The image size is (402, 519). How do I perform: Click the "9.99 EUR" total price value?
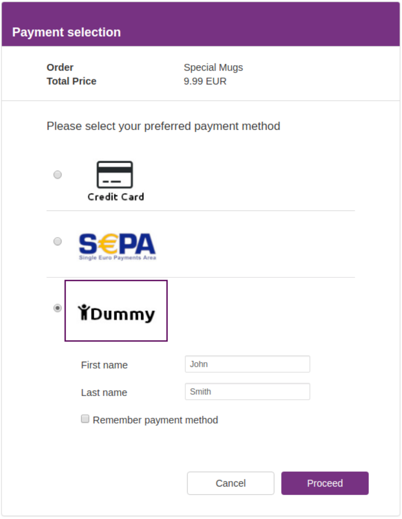(x=205, y=81)
